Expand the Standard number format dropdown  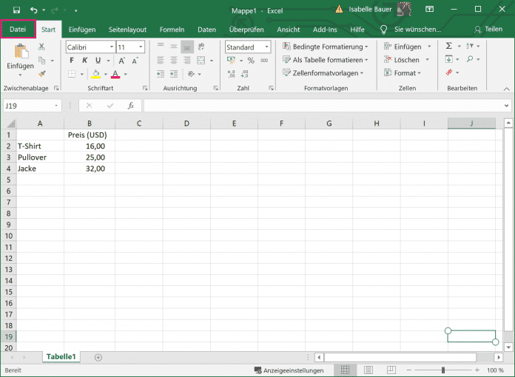point(266,47)
